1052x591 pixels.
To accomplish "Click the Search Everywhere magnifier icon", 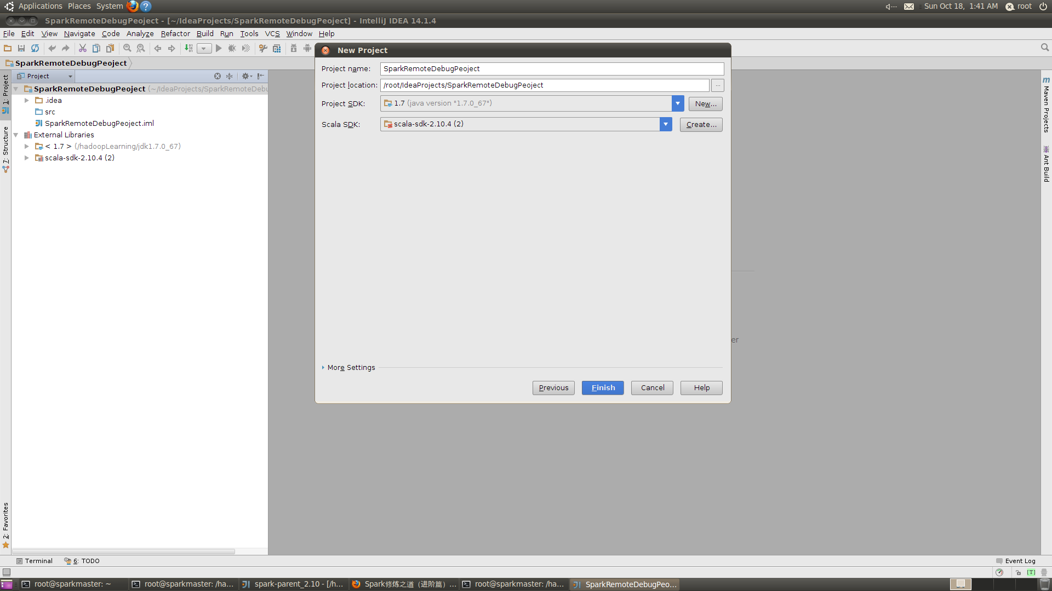I will point(1045,48).
